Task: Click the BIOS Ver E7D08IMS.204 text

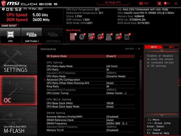Action: tap(132, 20)
